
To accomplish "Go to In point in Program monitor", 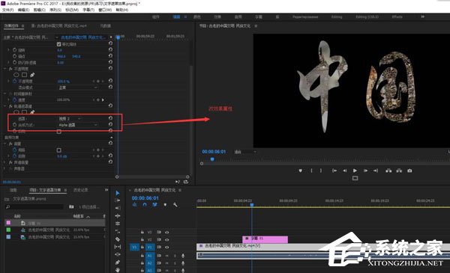I will pyautogui.click(x=334, y=171).
